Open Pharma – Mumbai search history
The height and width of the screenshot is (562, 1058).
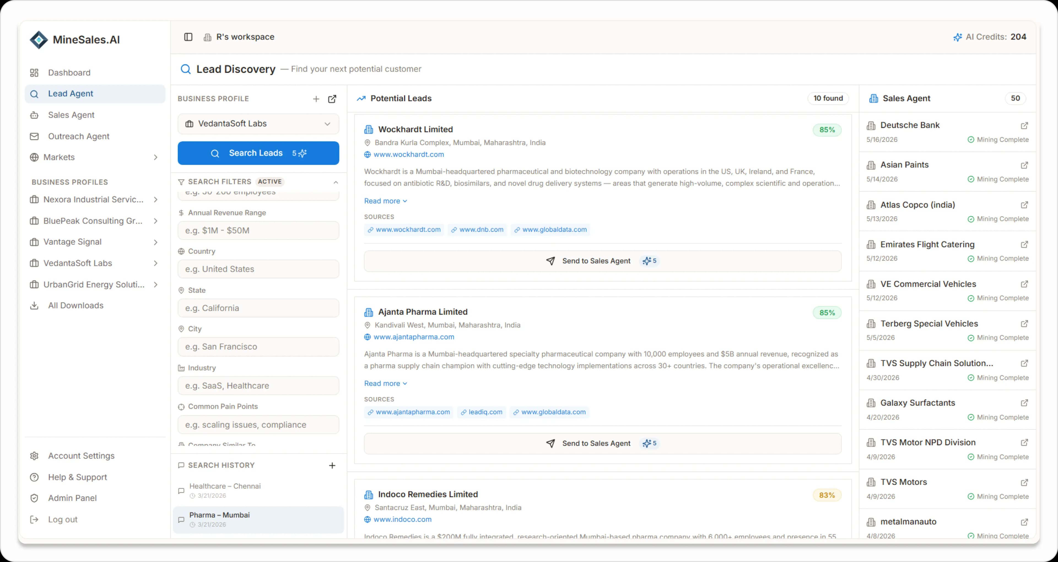258,520
